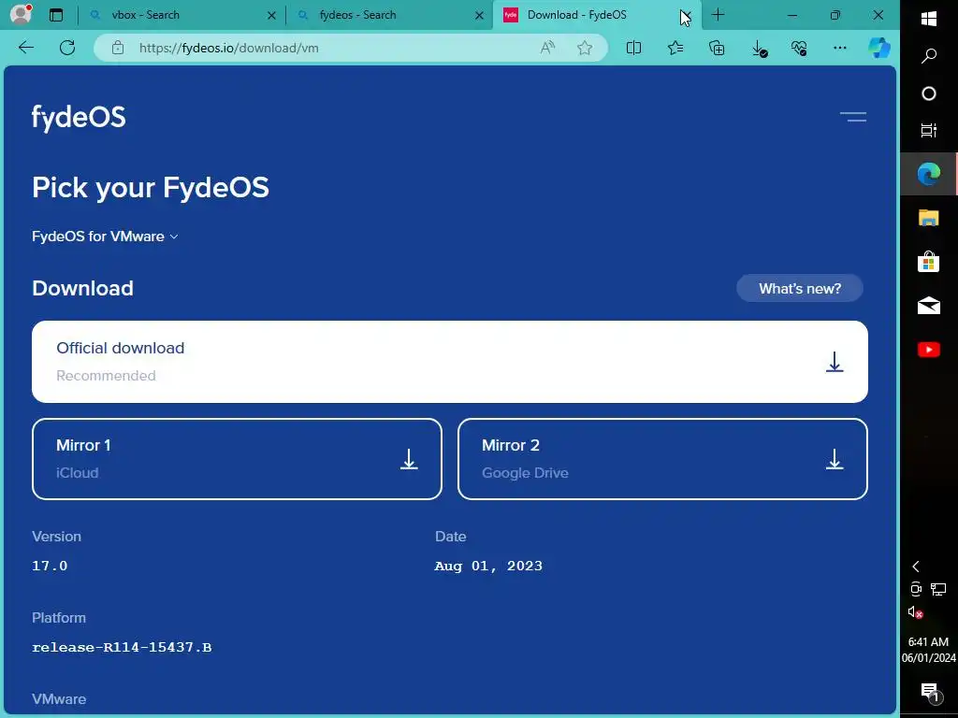Open network status tray icon
Viewport: 958px width, 718px height.
click(938, 589)
